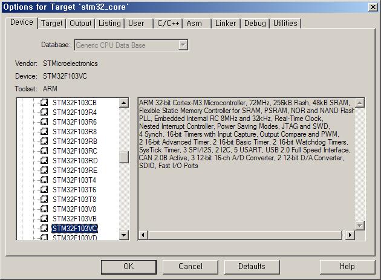Click the chip icon beside STM32F103VC

tap(44, 228)
